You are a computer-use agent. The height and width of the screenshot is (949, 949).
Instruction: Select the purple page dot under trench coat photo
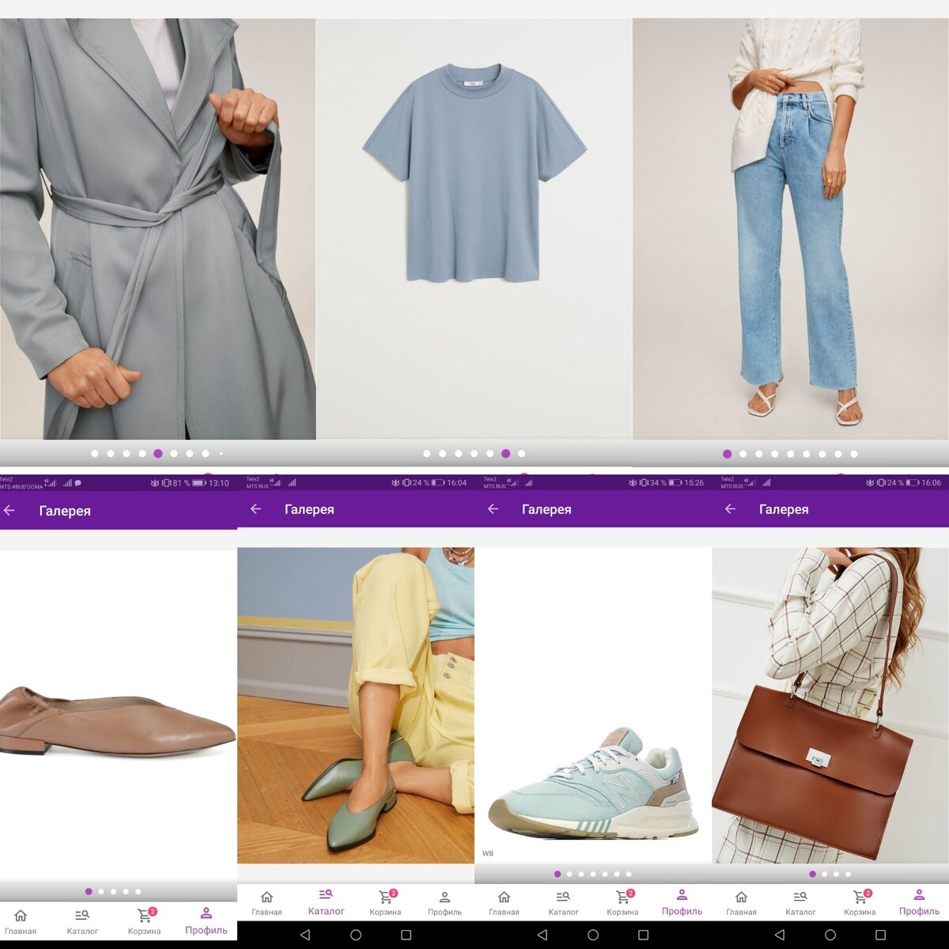158,453
